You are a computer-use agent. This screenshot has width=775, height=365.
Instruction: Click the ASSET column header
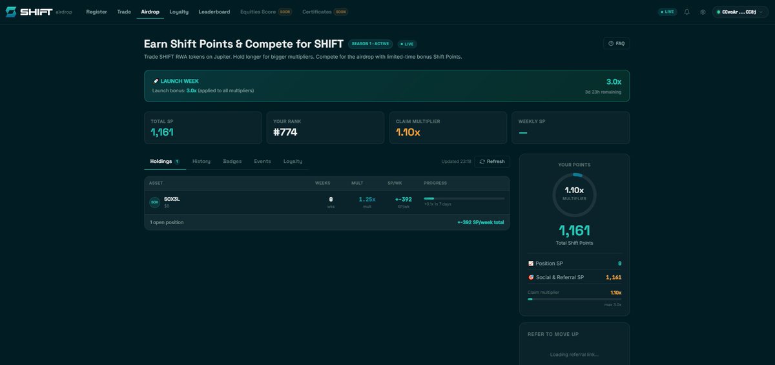point(156,183)
